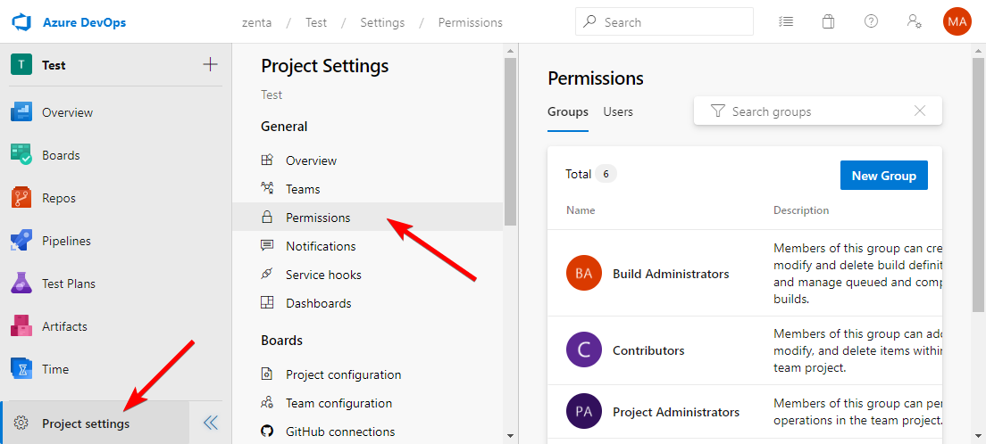Open the MA account avatar
This screenshot has width=986, height=444.
coord(957,22)
